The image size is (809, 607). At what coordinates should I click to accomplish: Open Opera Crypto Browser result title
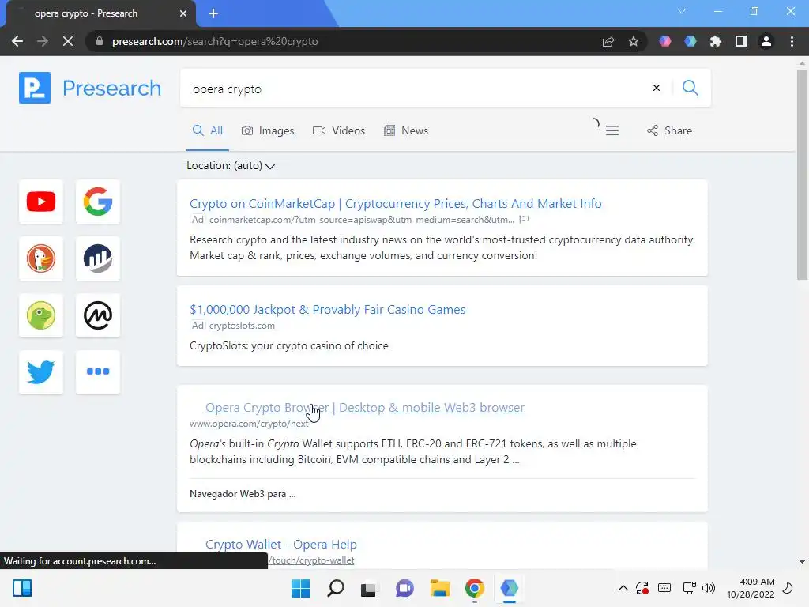pos(365,407)
